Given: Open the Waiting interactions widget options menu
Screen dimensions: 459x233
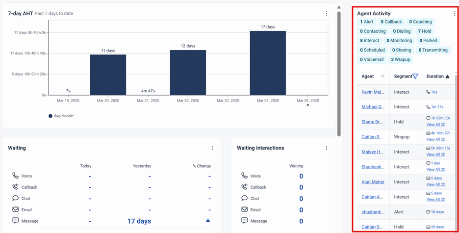Looking at the screenshot, I should [x=327, y=148].
